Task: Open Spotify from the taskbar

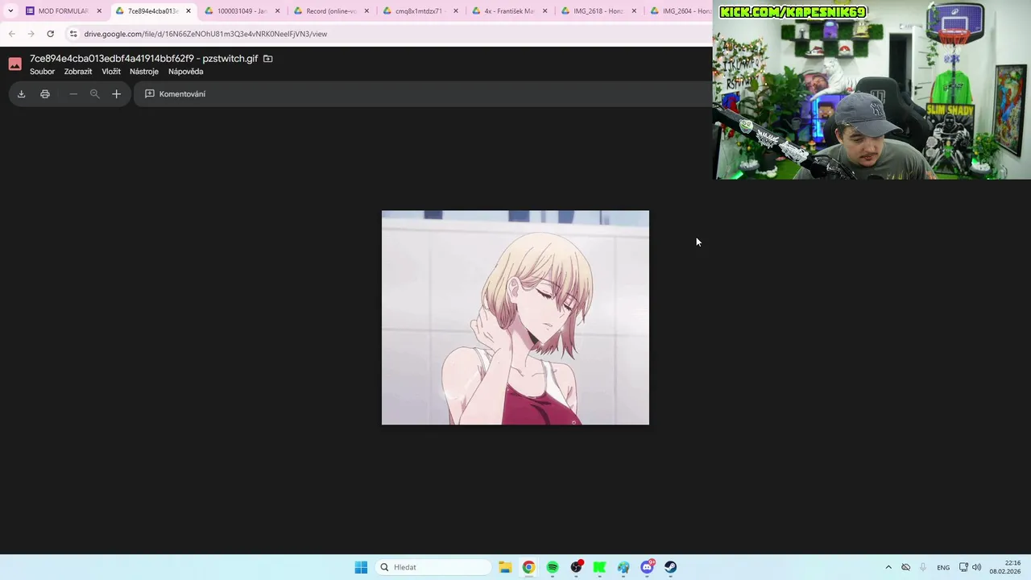Action: tap(553, 567)
